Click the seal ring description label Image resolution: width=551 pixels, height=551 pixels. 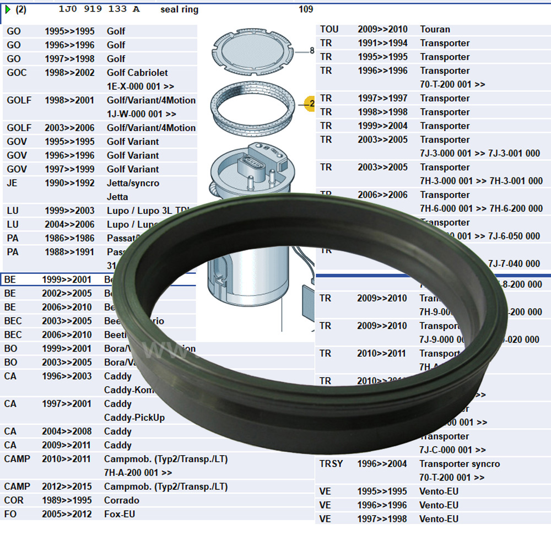[178, 9]
